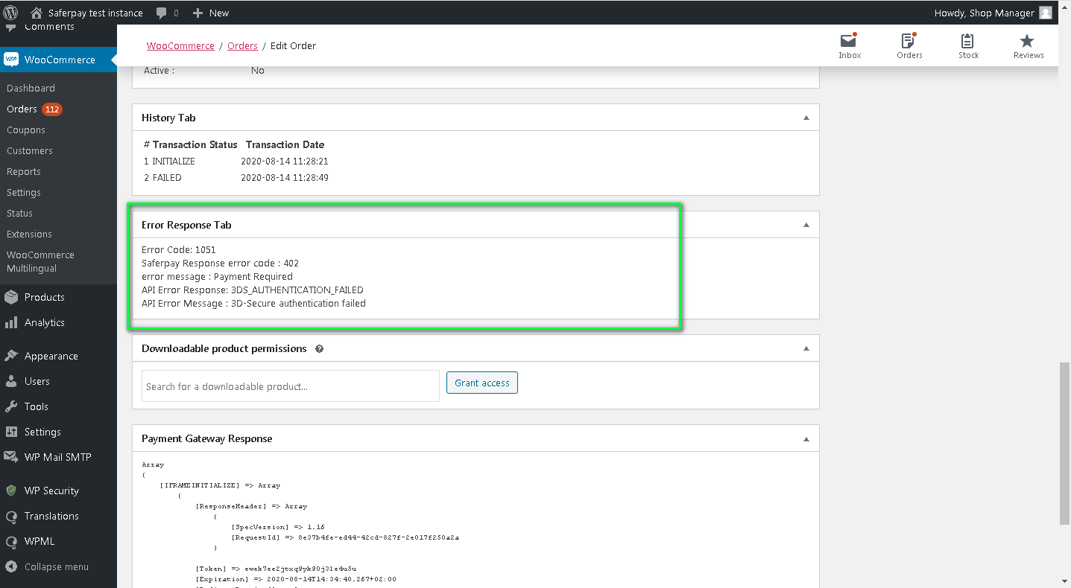
Task: Collapse the History Tab panel
Action: pos(806,118)
